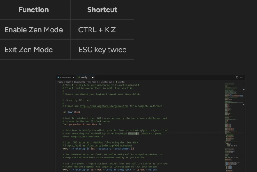Switch to the sample.md tab
The width and height of the screenshot is (257, 172).
[x=65, y=78]
